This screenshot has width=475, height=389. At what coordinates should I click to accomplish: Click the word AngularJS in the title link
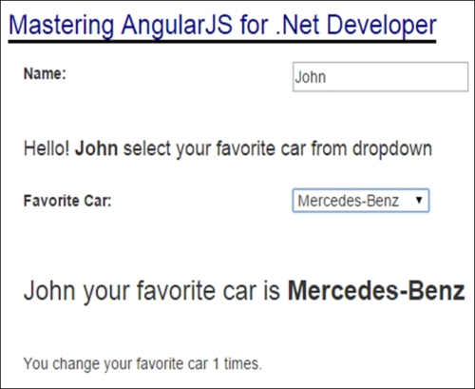point(177,26)
